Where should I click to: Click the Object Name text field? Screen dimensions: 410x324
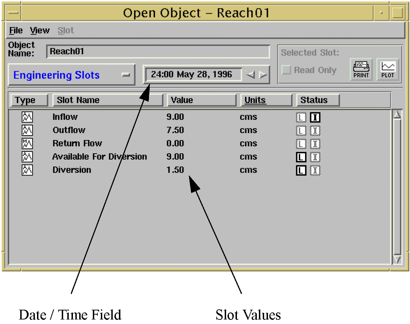(158, 52)
